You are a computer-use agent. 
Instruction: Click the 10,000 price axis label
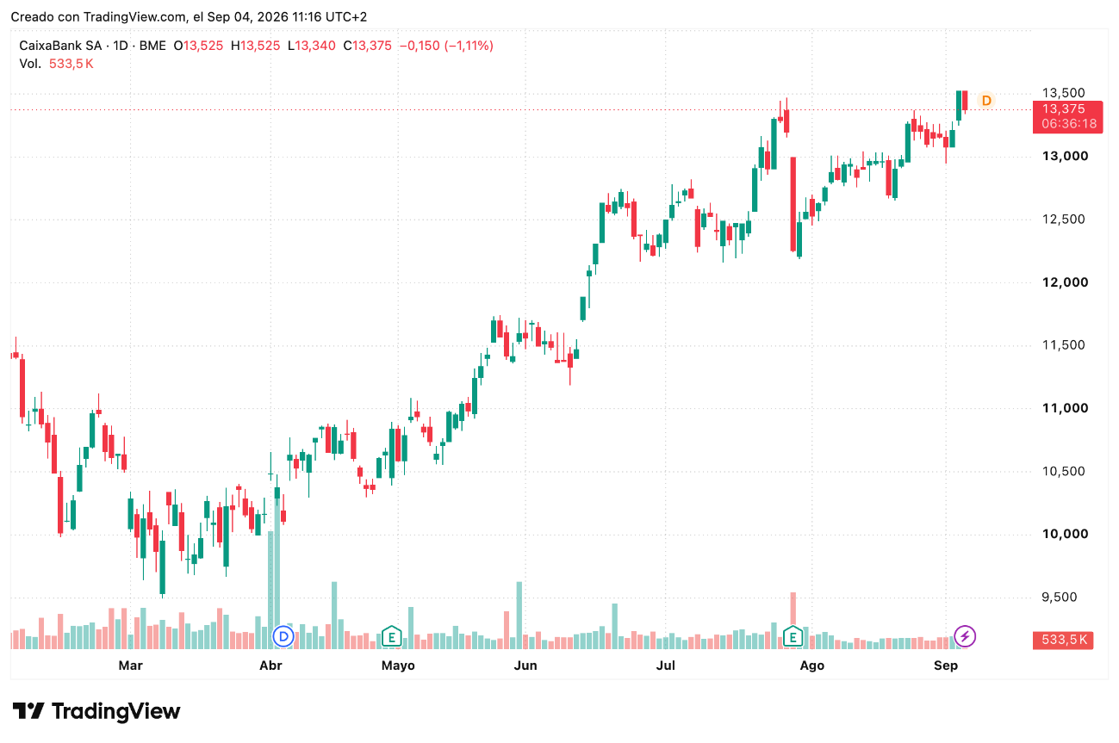[x=1064, y=534]
